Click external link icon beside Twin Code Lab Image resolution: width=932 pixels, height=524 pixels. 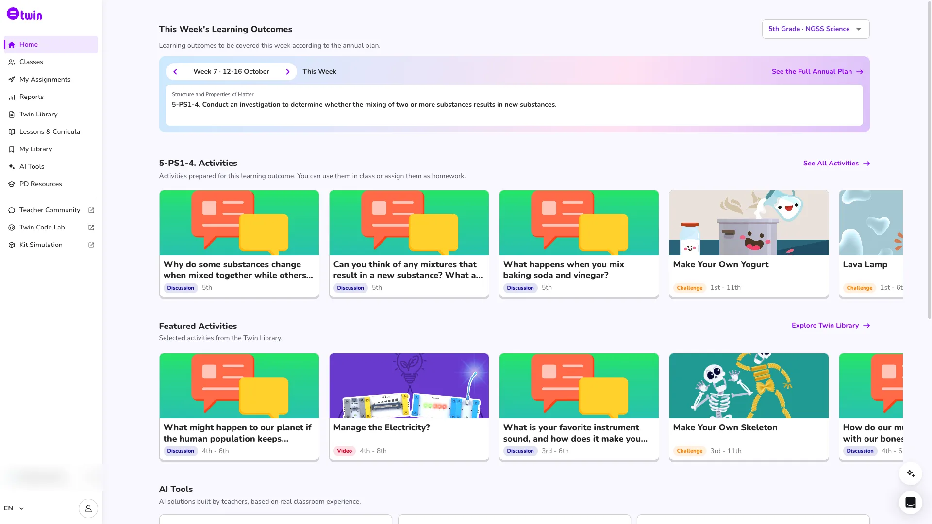pos(91,228)
